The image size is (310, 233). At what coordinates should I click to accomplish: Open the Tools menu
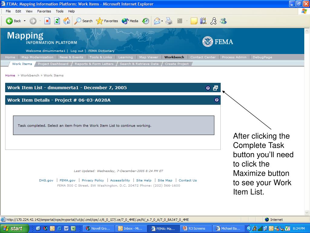coord(60,11)
